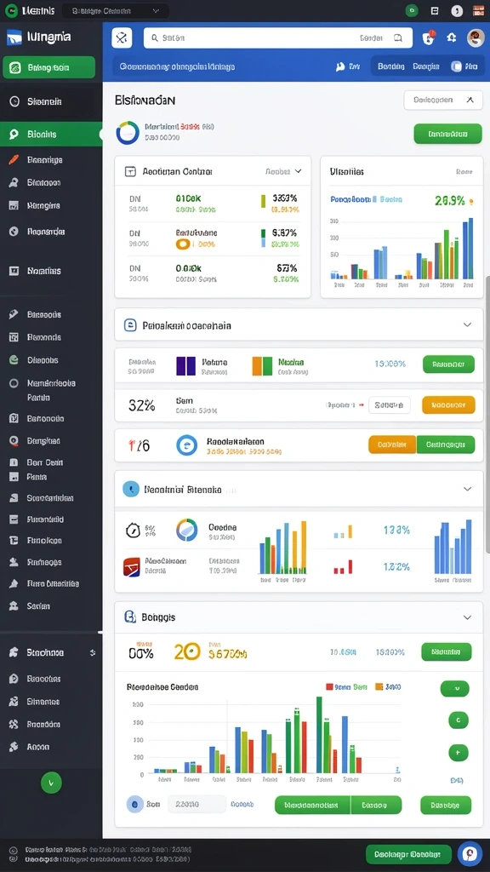Click the green circle logo in top-left corner
Screen dimensions: 490x872
coord(11,10)
